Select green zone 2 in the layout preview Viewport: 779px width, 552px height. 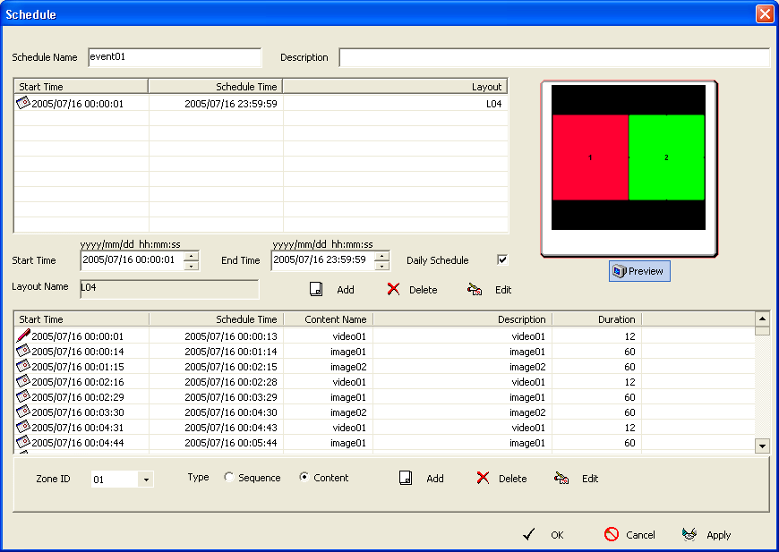667,157
